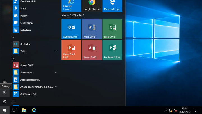Click the Windows Start button

pos(5,110)
